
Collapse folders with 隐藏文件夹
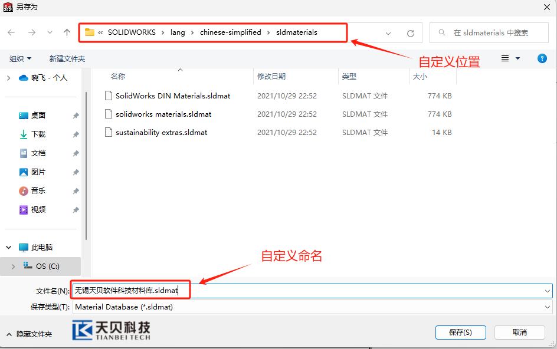30,334
